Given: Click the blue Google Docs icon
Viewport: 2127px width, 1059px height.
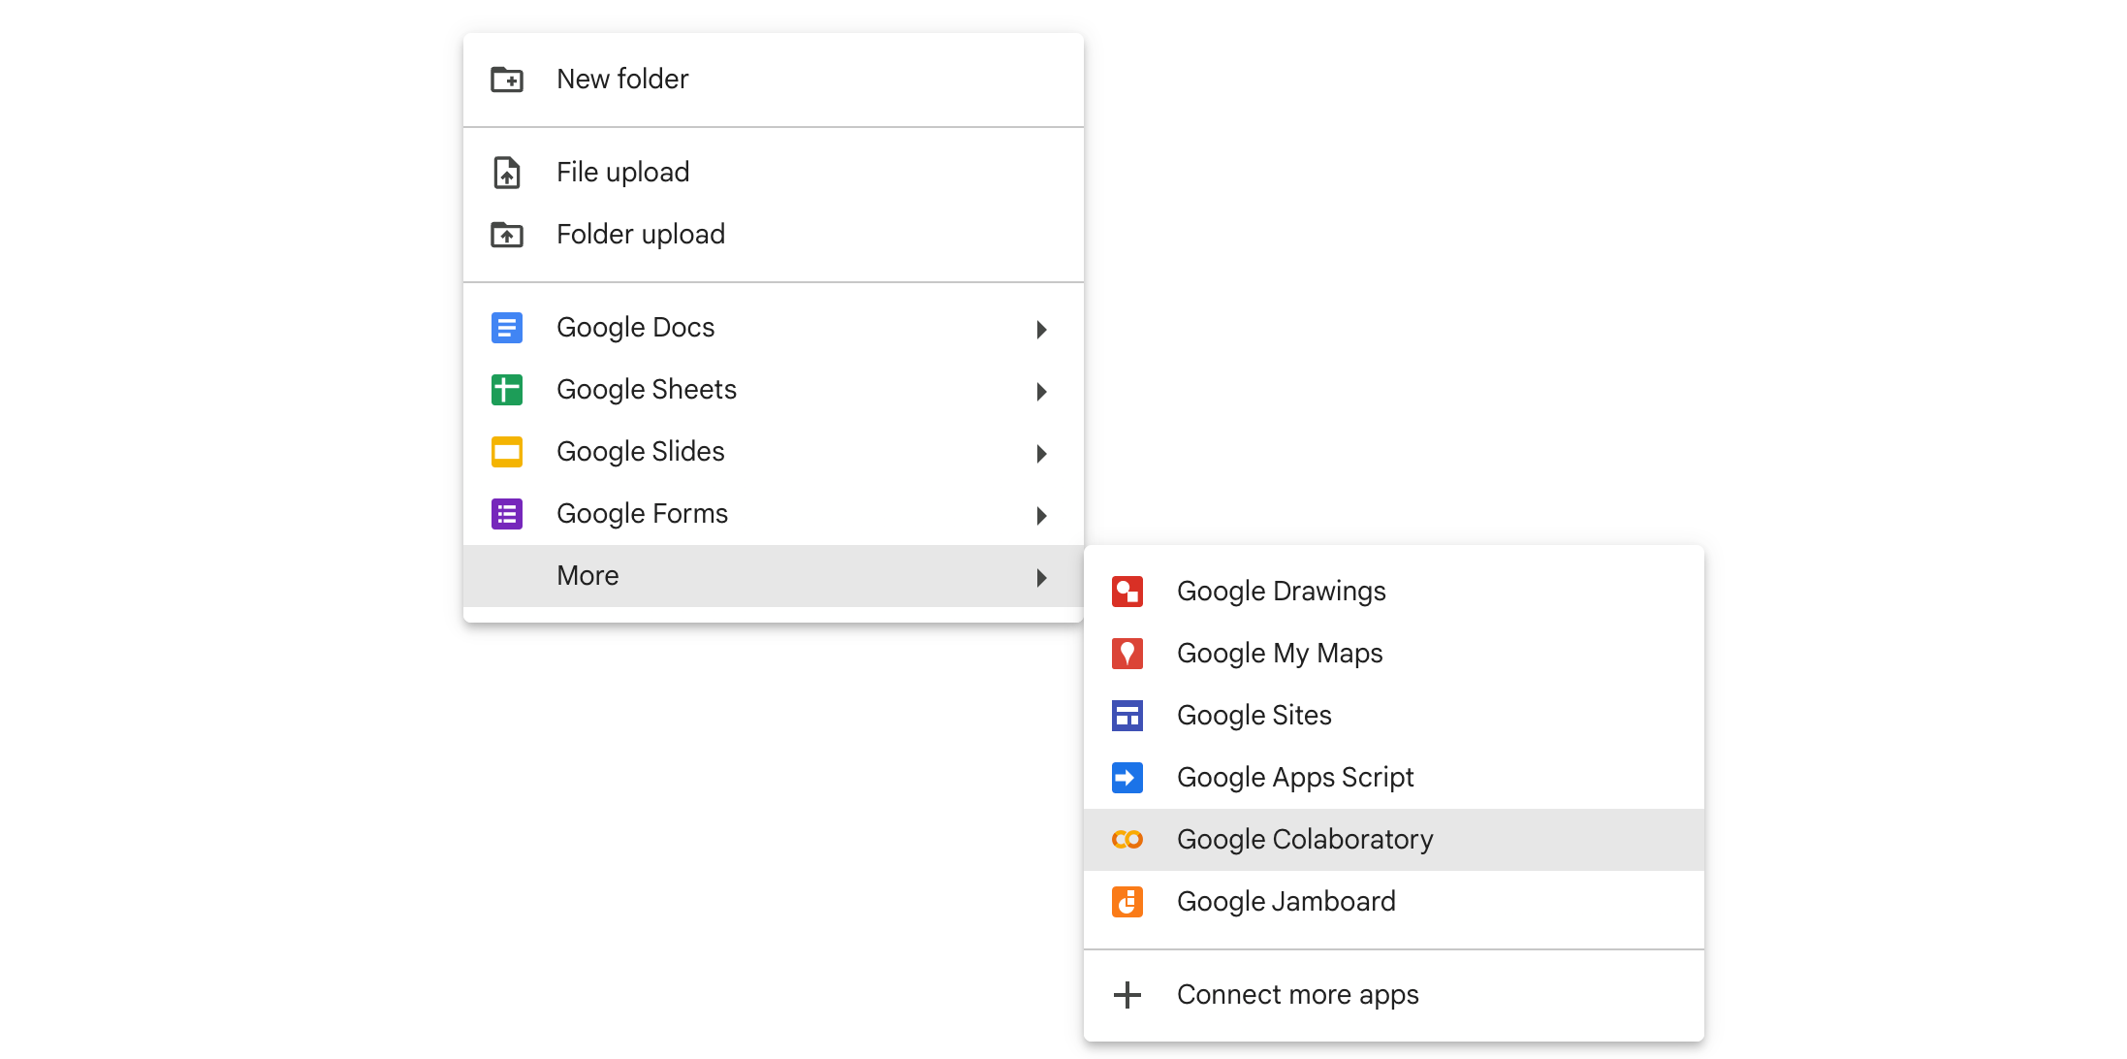Looking at the screenshot, I should (506, 328).
